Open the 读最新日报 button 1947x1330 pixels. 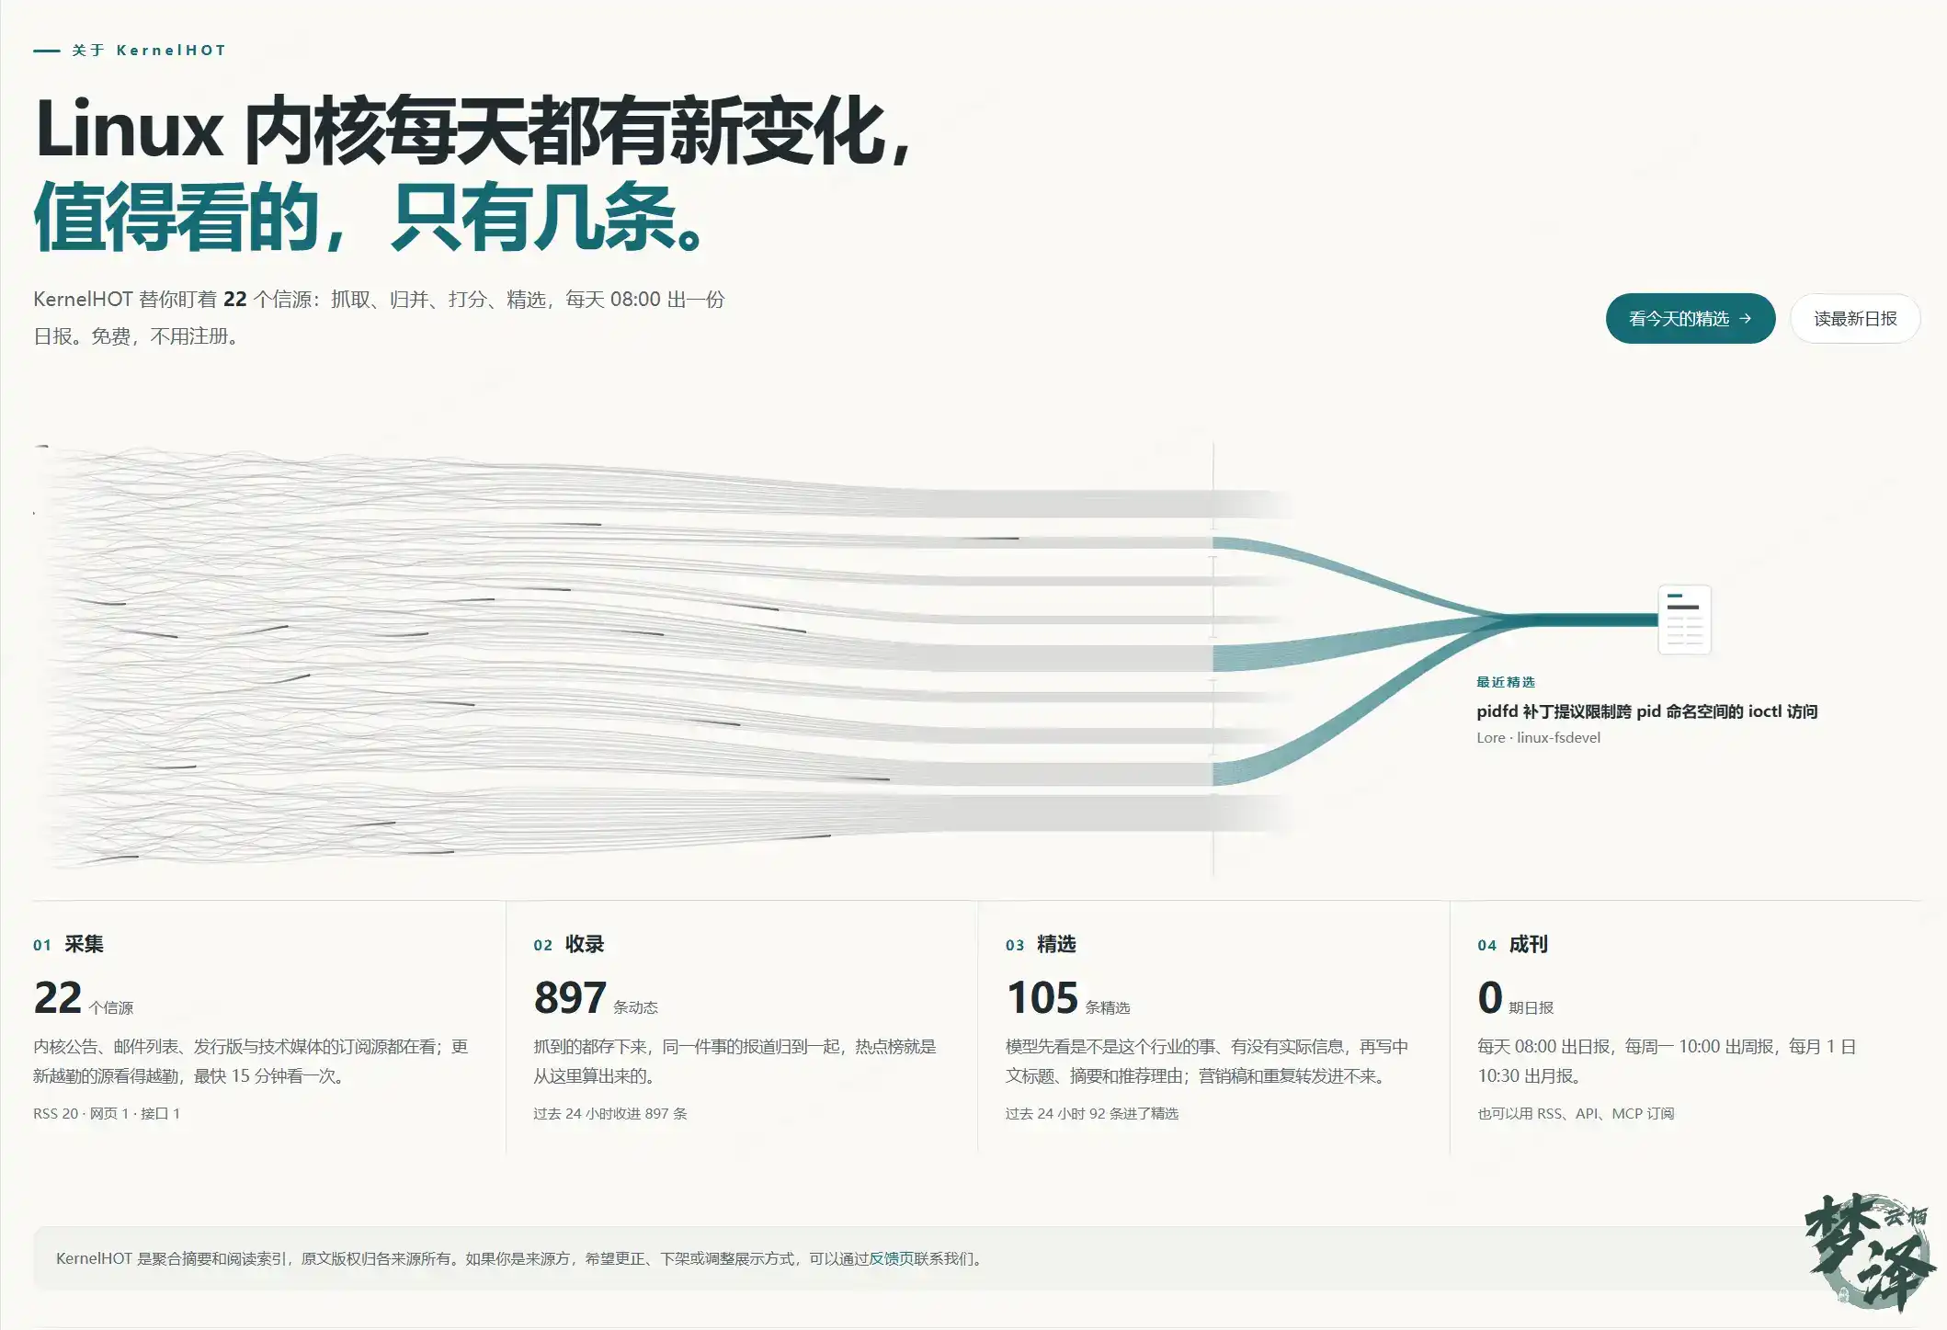click(1855, 318)
